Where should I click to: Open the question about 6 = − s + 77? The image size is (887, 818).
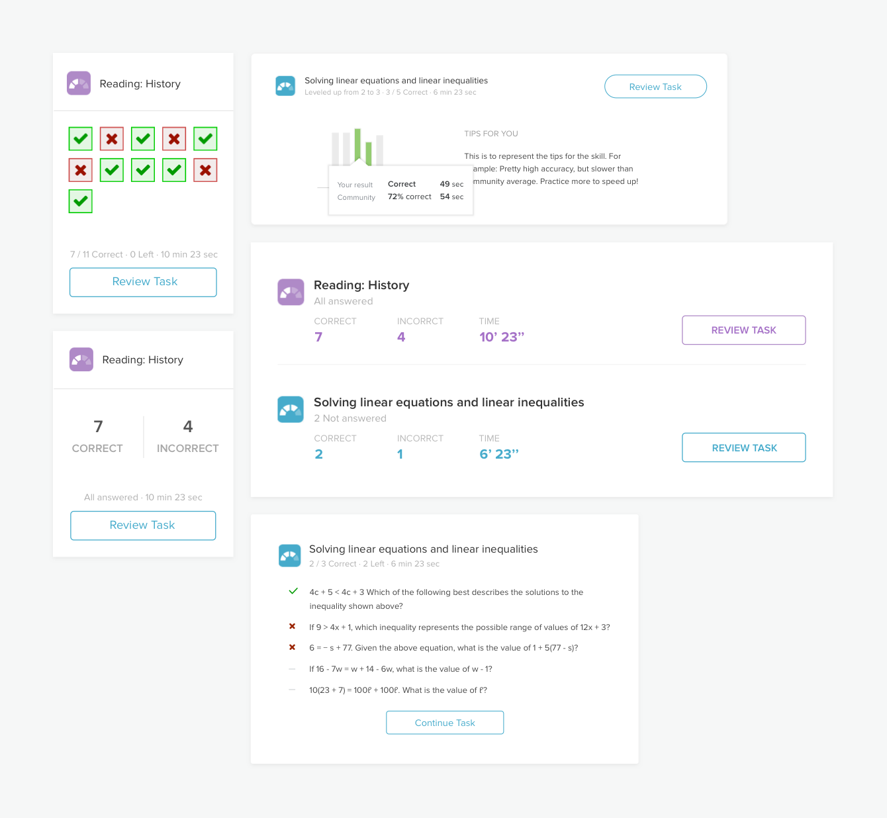click(443, 648)
